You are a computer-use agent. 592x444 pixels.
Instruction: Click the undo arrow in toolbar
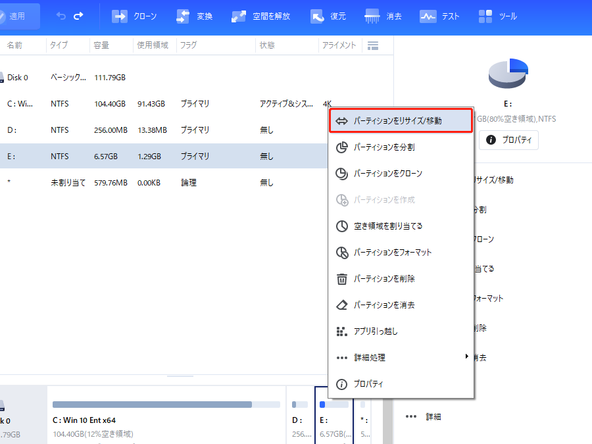[61, 16]
